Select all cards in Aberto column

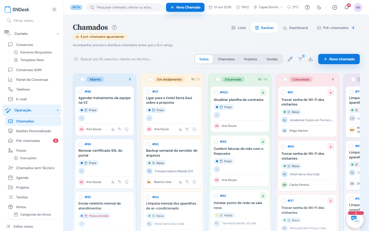(x=83, y=79)
